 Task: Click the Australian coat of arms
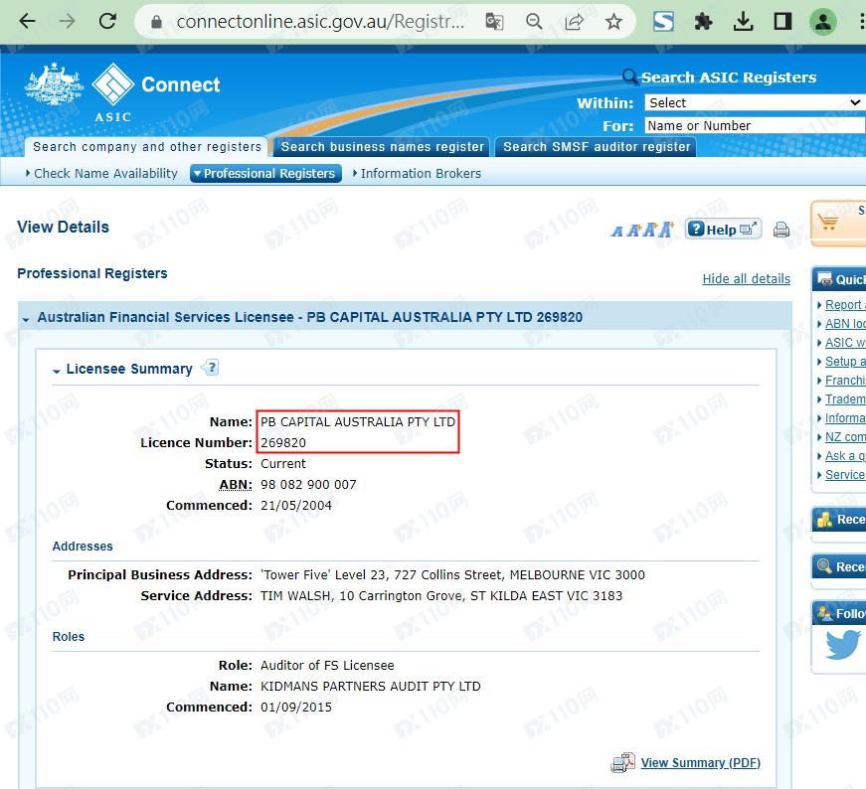point(54,83)
